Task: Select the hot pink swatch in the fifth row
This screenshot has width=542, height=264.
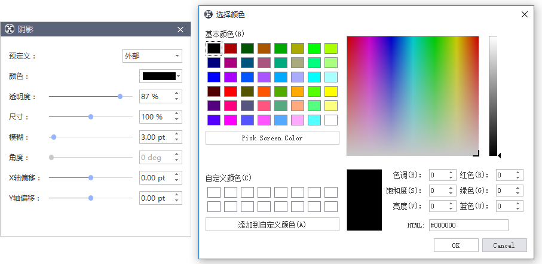Action: [231, 106]
